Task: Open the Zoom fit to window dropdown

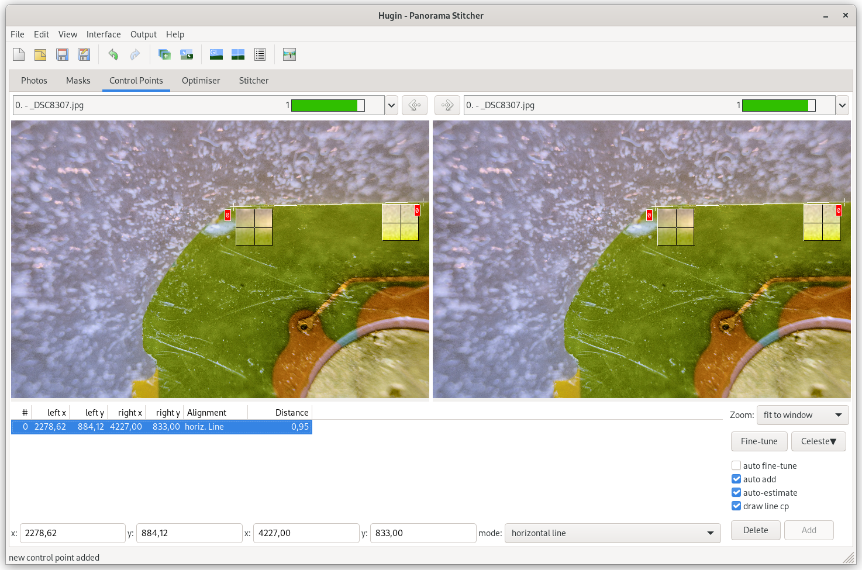Action: [802, 415]
